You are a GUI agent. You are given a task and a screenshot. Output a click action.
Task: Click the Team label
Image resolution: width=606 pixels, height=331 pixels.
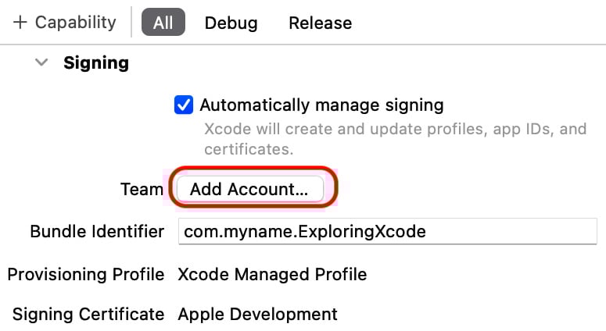(x=142, y=189)
